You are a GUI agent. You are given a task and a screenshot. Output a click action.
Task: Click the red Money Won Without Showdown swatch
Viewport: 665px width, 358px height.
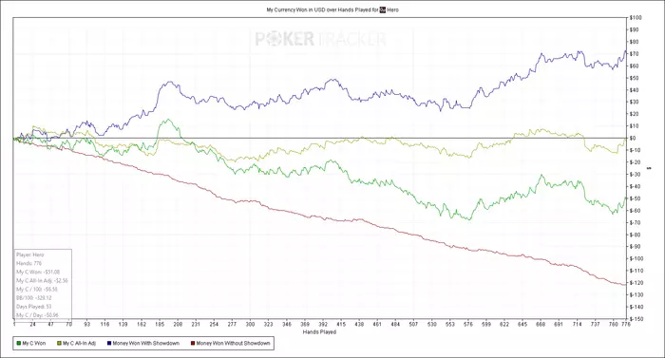click(193, 343)
